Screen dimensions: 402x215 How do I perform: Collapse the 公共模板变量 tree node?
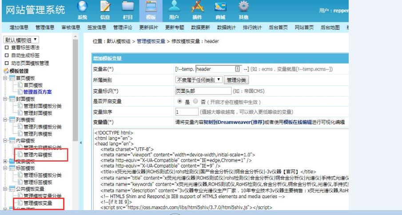(x=5, y=189)
